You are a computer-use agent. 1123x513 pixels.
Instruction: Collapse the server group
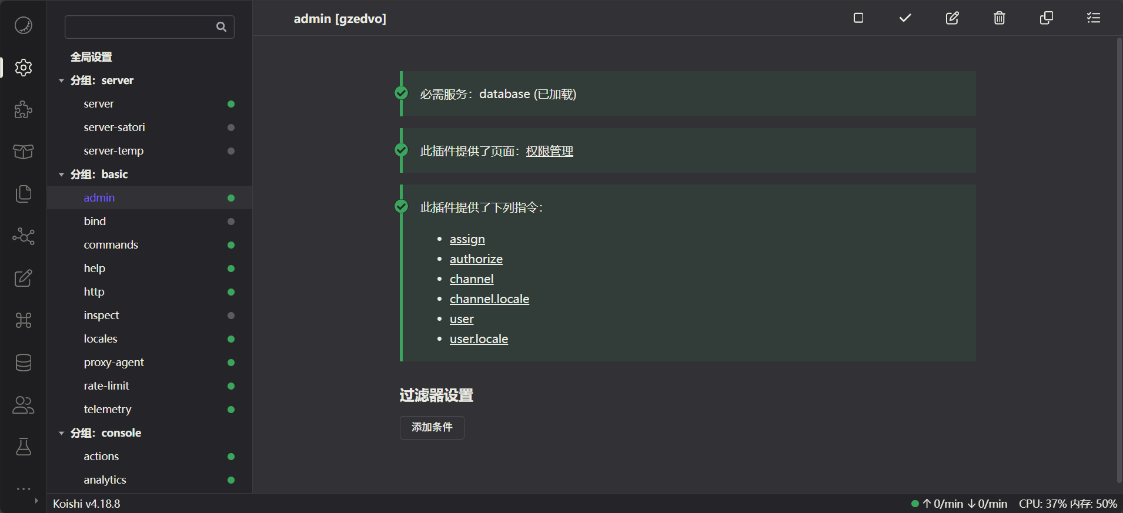click(x=62, y=81)
